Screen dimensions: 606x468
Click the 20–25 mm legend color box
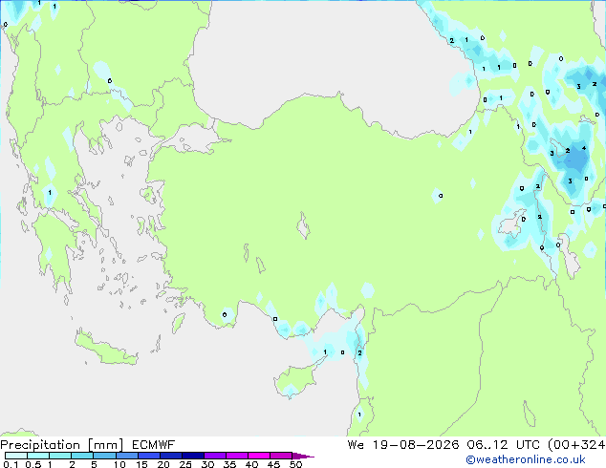pos(170,456)
